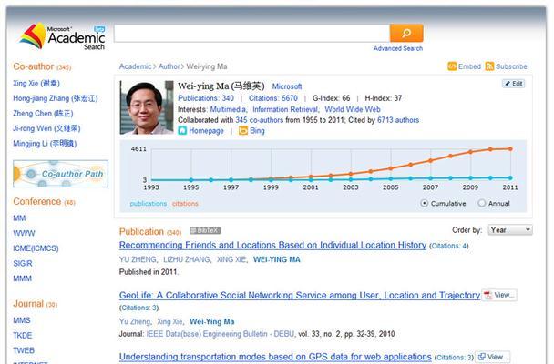Screen dimensions: 554x364
Task: Click into the search input field
Action: (251, 33)
